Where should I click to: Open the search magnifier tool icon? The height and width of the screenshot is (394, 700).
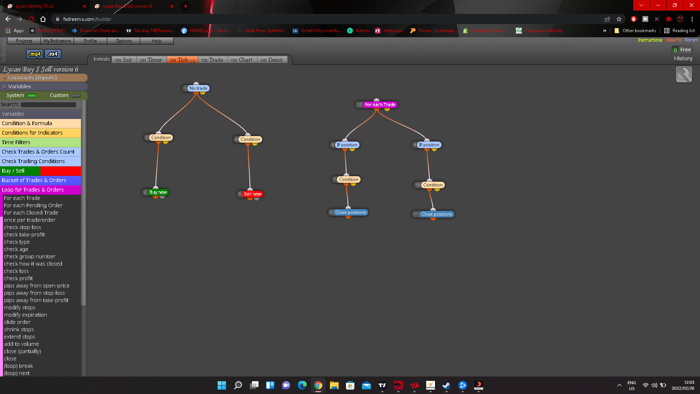coord(684,75)
